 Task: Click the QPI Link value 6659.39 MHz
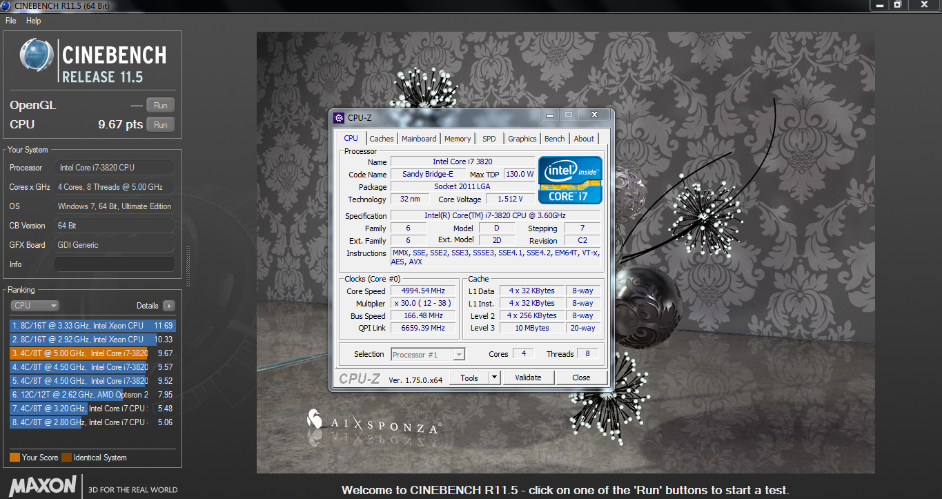424,329
